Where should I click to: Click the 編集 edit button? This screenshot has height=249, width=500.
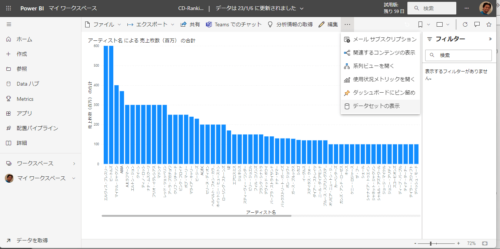pos(328,24)
